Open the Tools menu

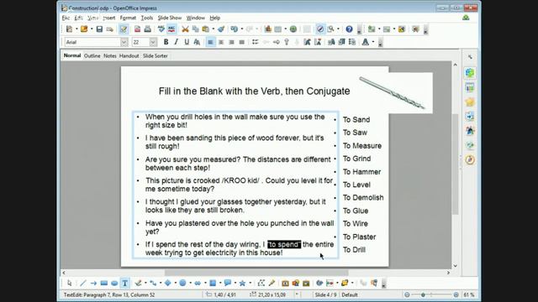(147, 18)
